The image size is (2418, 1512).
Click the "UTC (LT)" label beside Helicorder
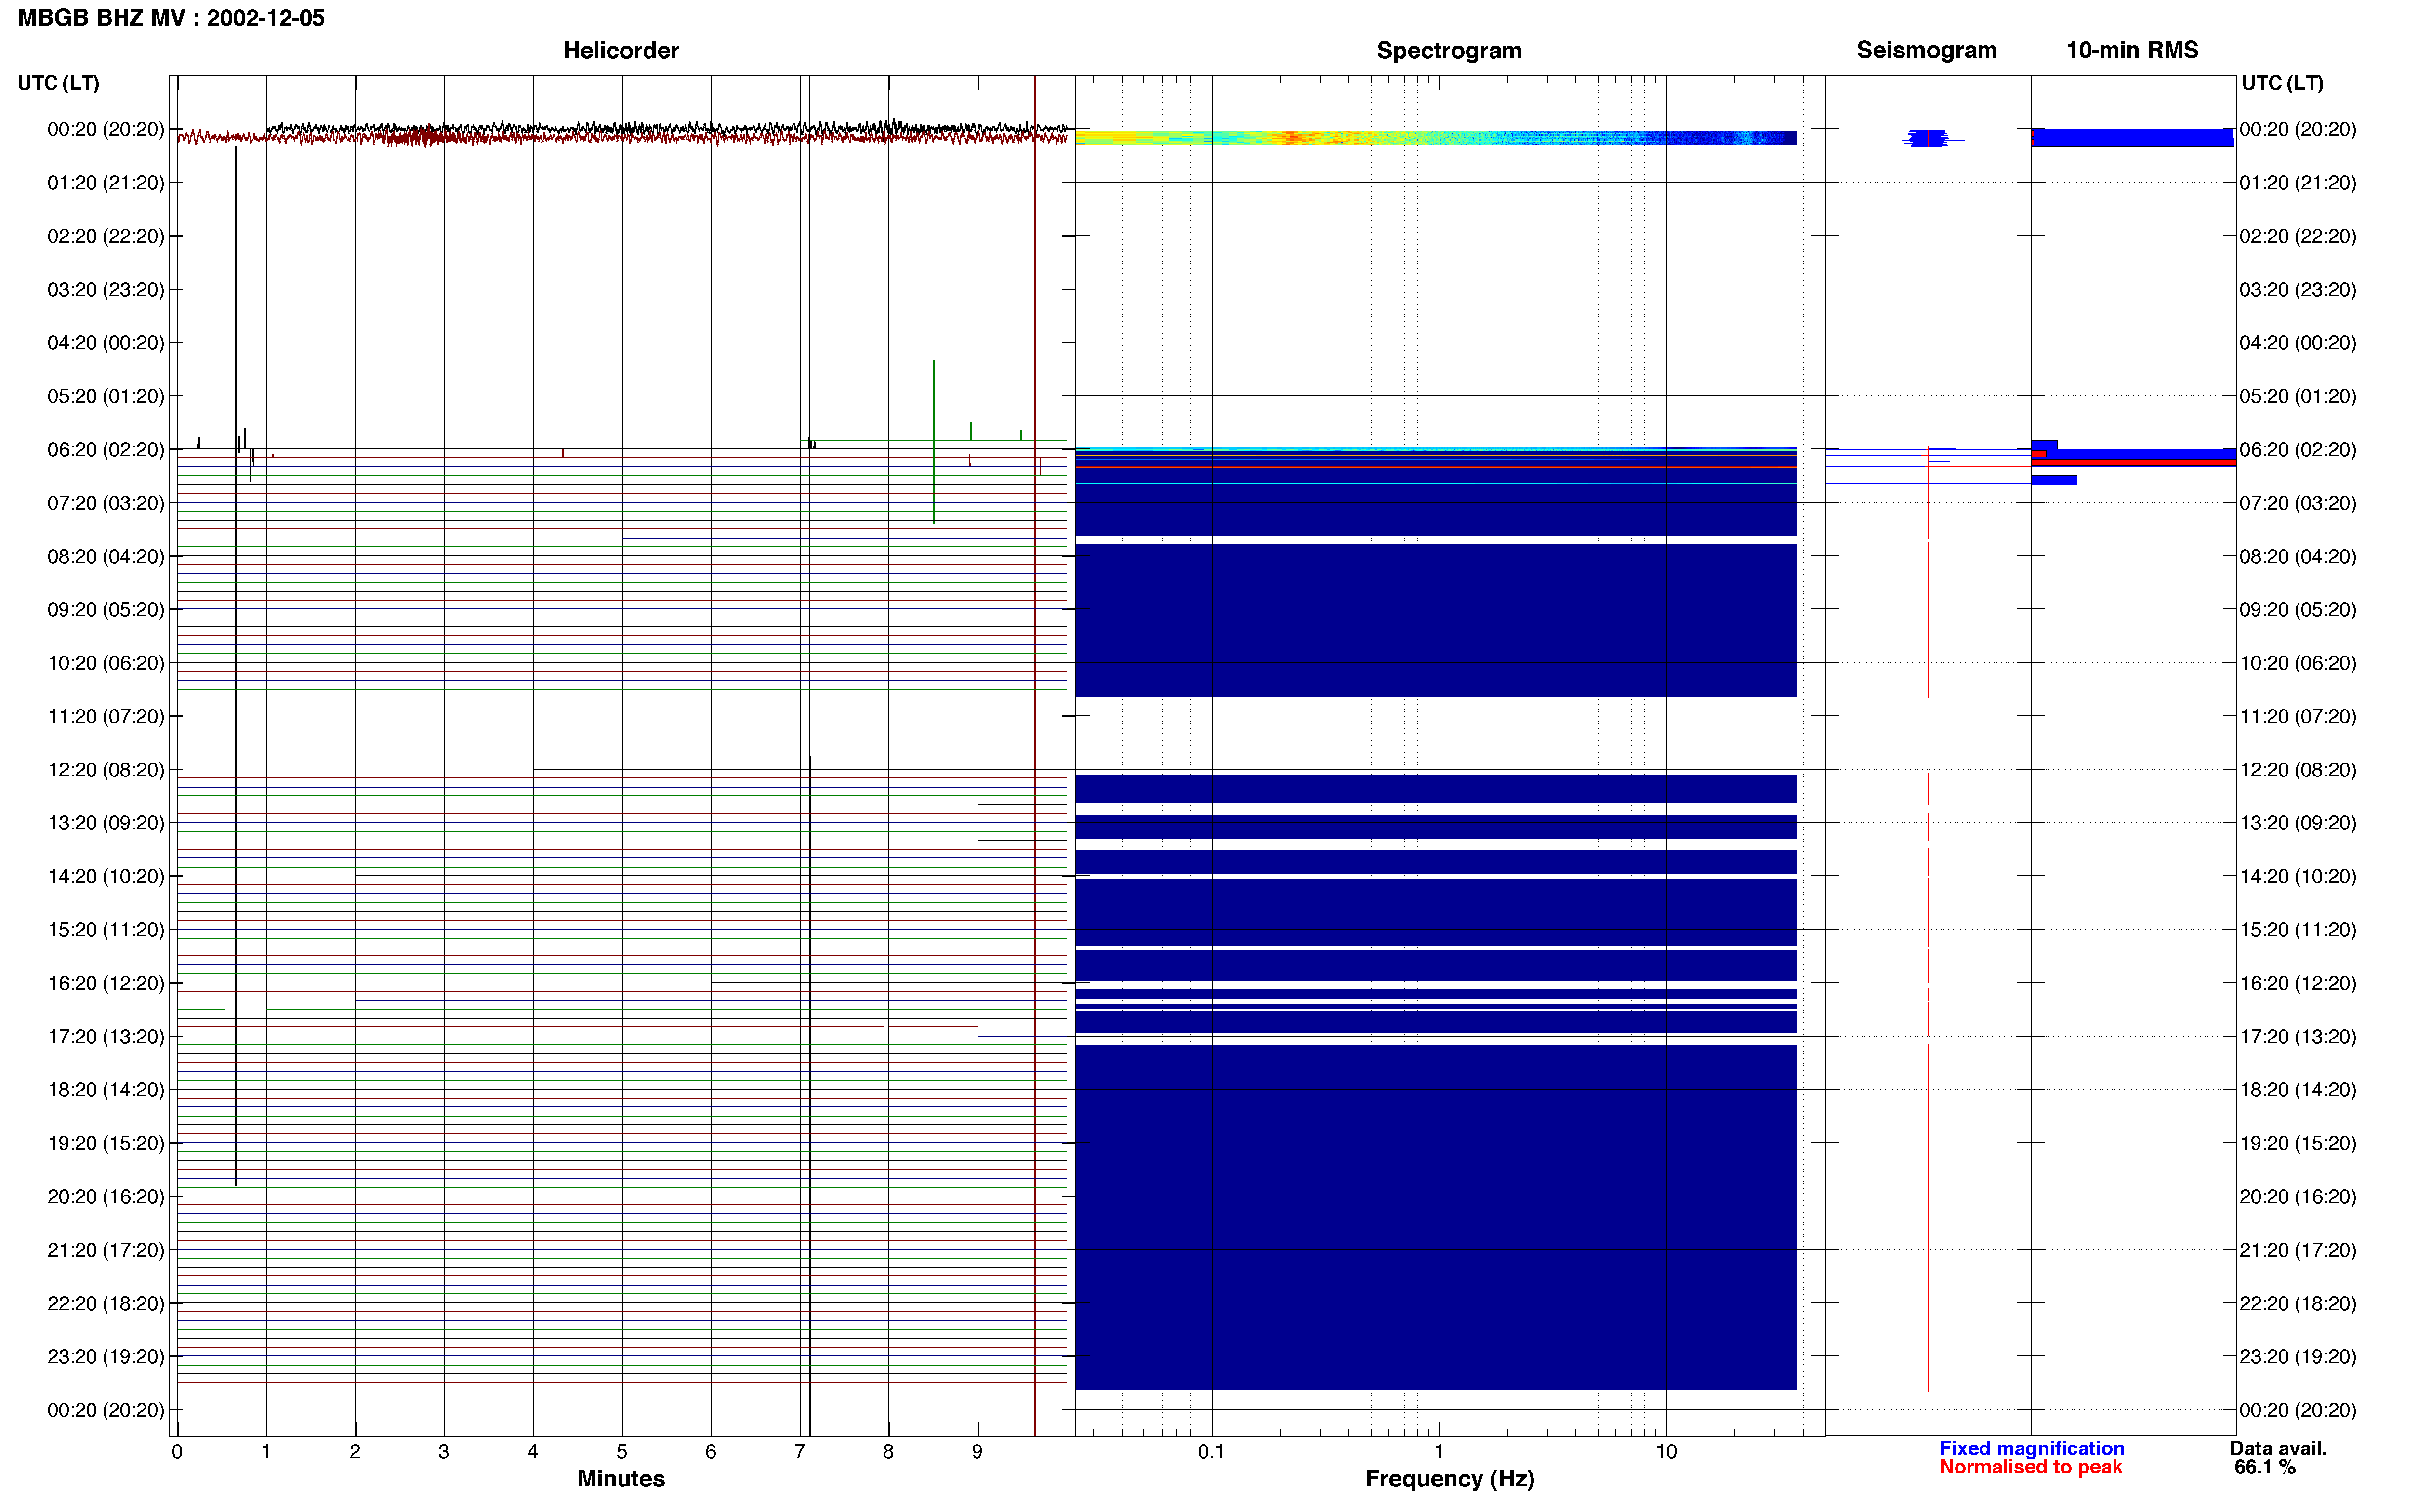pos(58,83)
